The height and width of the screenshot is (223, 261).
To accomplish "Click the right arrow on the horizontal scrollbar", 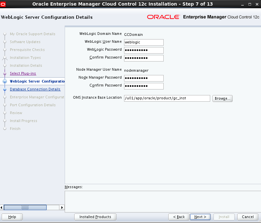I will click(62, 208).
